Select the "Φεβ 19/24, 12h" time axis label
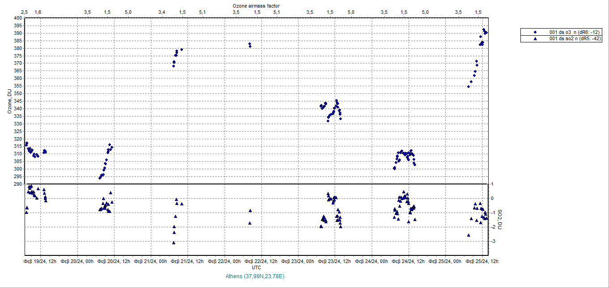The height and width of the screenshot is (288, 609). 40,261
